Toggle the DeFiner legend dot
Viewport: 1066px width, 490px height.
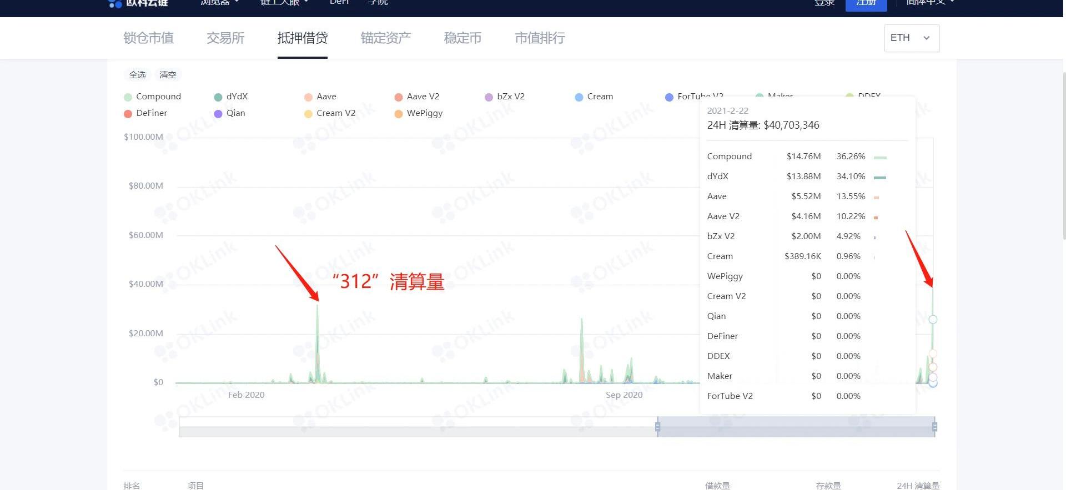(128, 114)
